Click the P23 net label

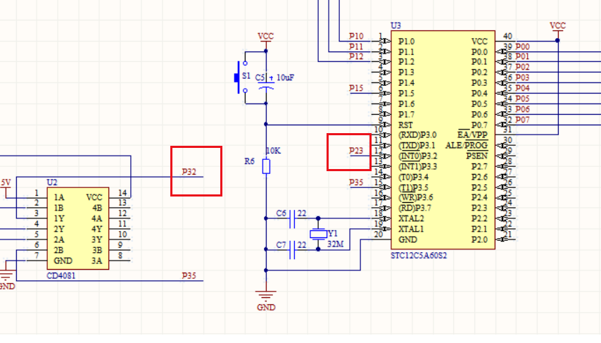(356, 151)
